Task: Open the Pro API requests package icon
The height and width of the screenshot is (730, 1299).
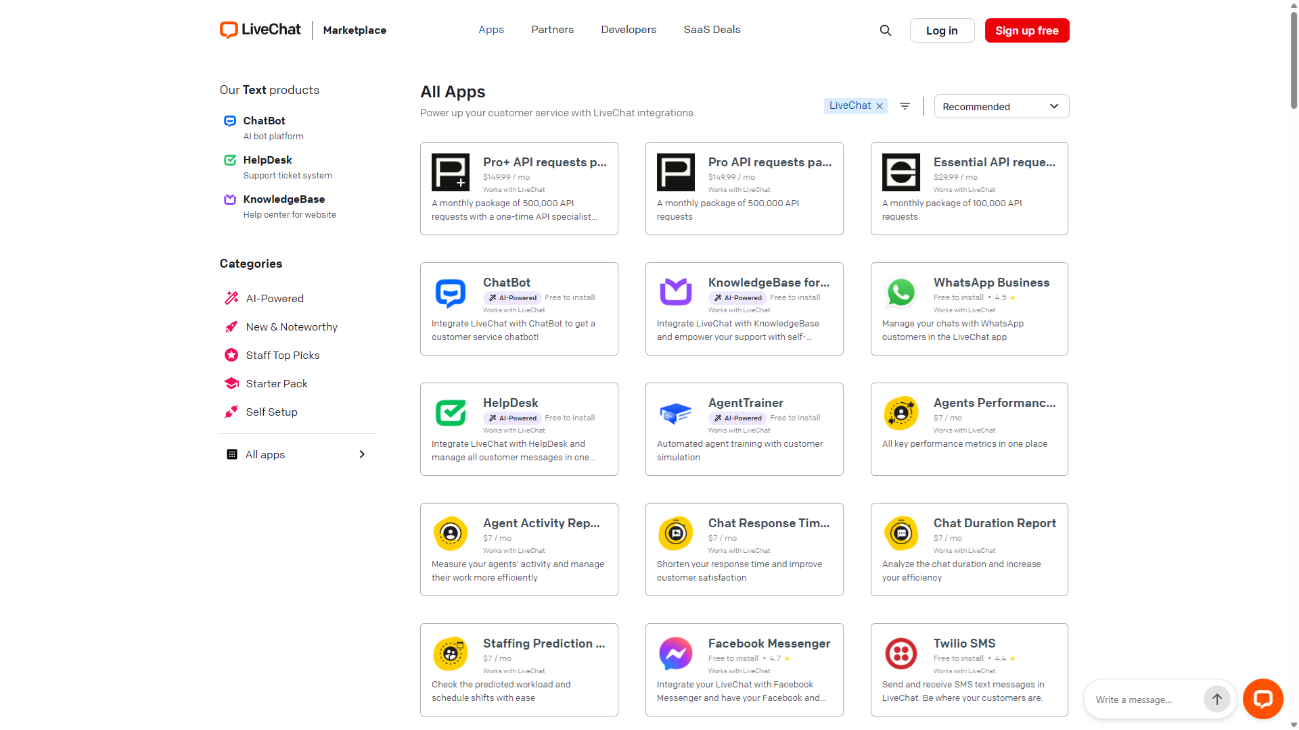Action: click(x=676, y=172)
